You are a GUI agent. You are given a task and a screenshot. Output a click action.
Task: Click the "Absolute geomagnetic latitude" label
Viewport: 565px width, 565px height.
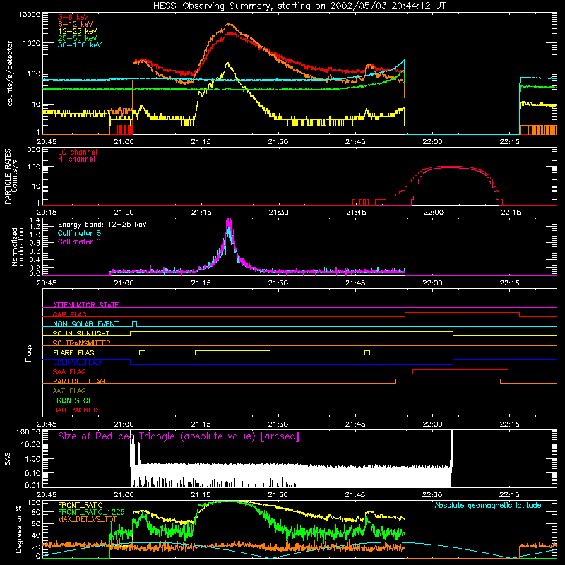pyautogui.click(x=488, y=505)
